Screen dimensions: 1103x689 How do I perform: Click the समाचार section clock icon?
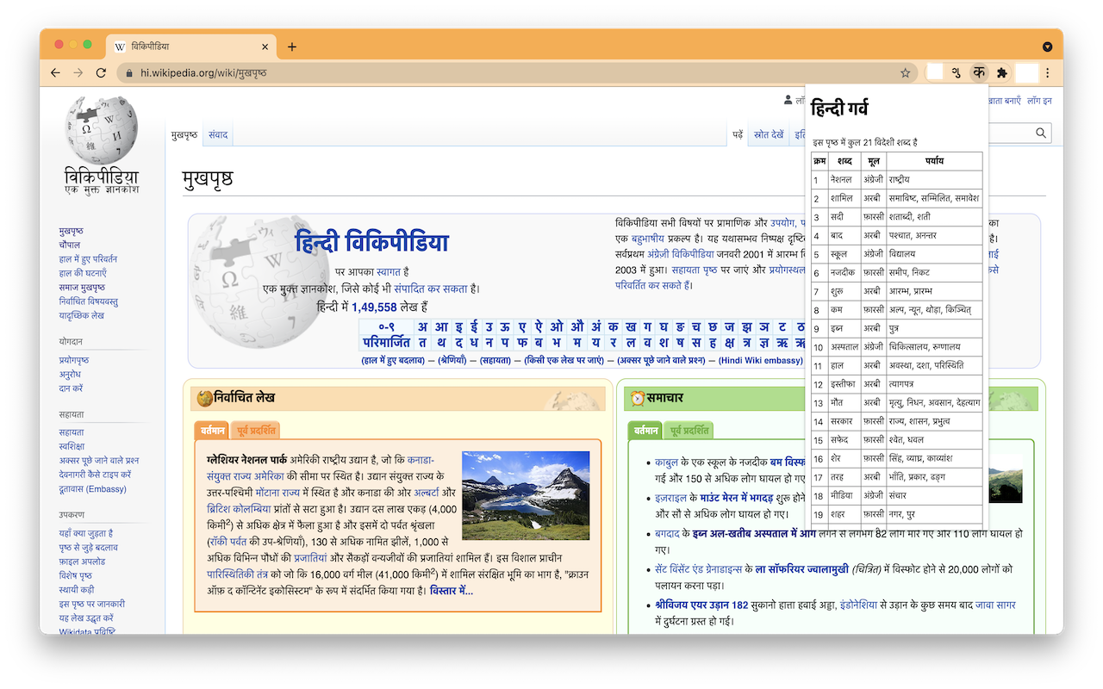click(x=638, y=398)
